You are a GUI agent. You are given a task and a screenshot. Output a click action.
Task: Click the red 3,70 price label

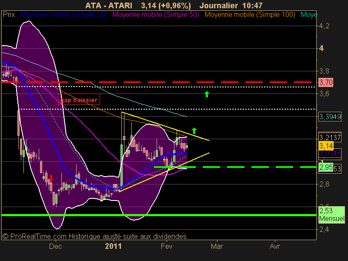pyautogui.click(x=326, y=82)
